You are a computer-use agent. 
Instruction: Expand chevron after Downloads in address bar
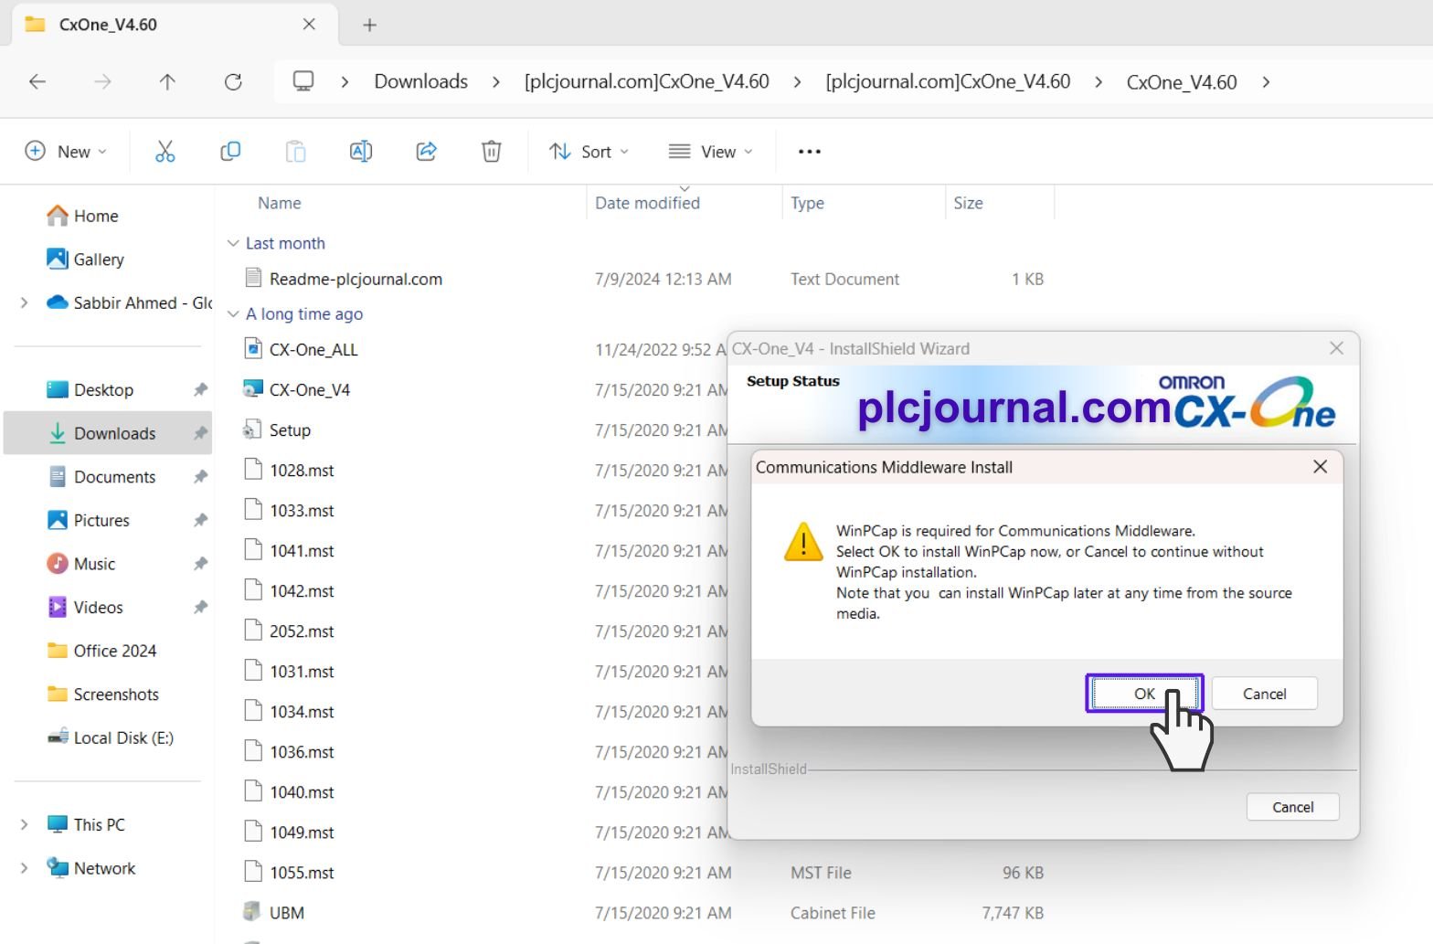tap(495, 81)
